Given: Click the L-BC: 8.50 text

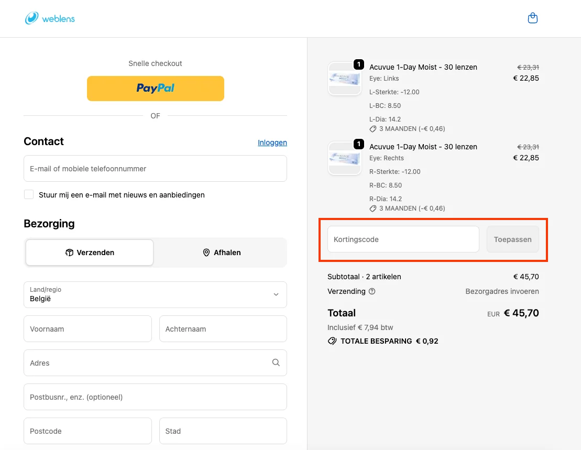Looking at the screenshot, I should pos(385,105).
